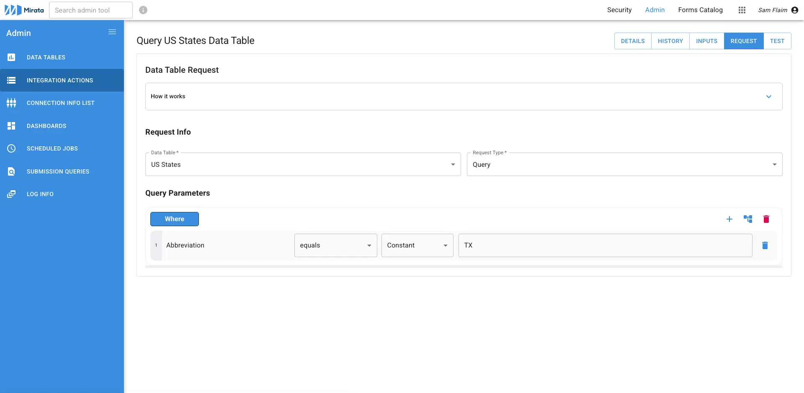Click the Connection Info List sliders icon
The height and width of the screenshot is (393, 804).
[11, 103]
